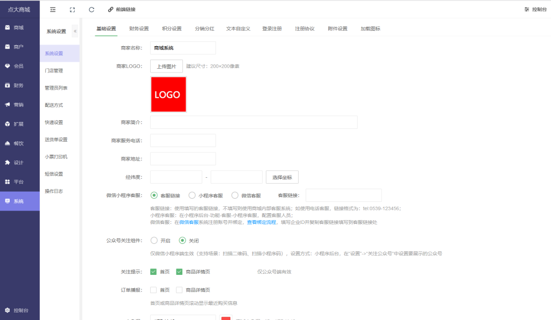
Task: Click 控制台 at the top right
Action: [x=535, y=10]
